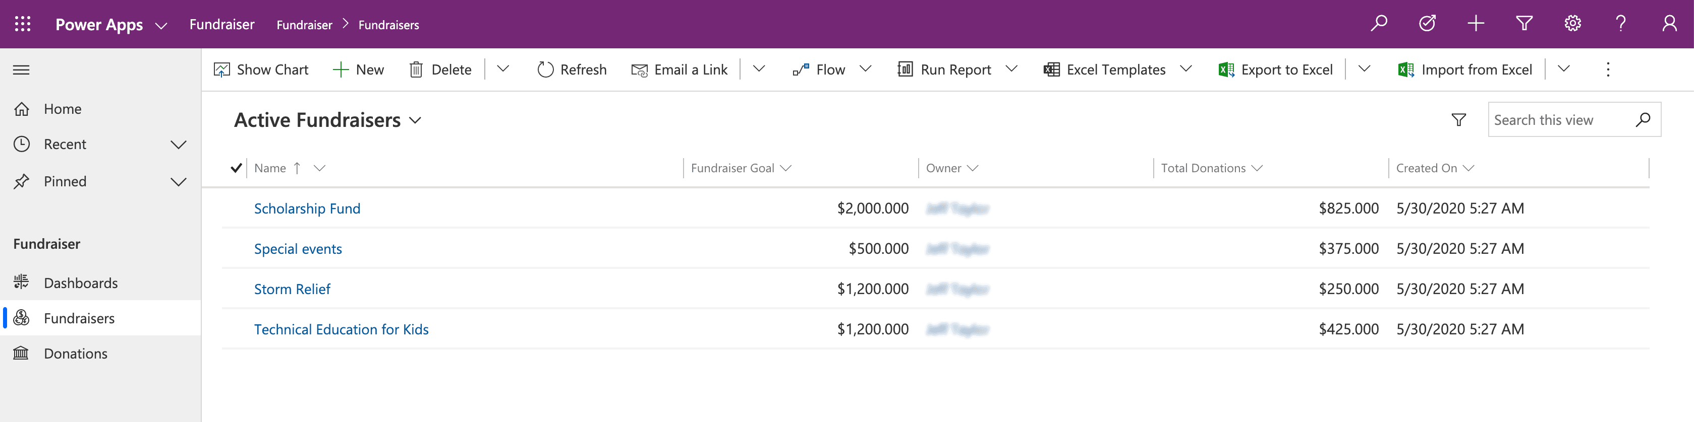Open the Fundraiser Goal column dropdown
The image size is (1694, 422).
coord(786,168)
